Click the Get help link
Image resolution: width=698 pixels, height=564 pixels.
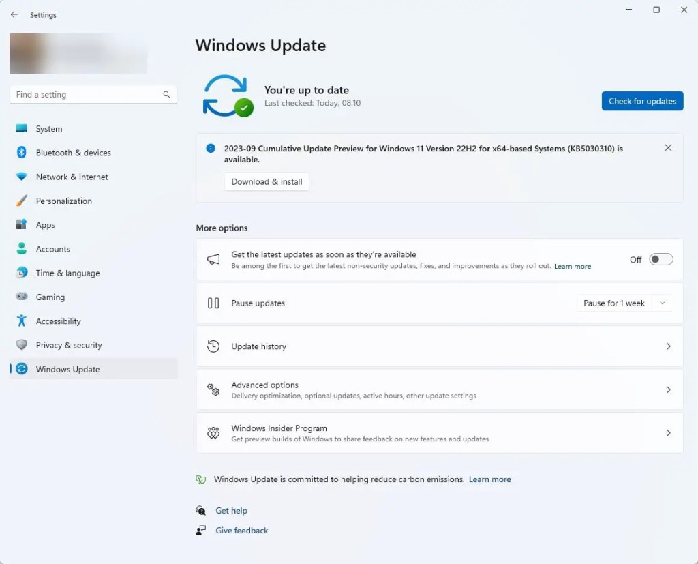pyautogui.click(x=232, y=511)
